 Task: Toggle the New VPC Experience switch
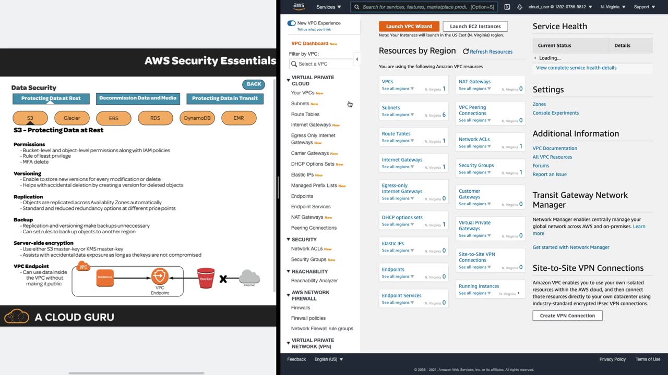tap(291, 23)
